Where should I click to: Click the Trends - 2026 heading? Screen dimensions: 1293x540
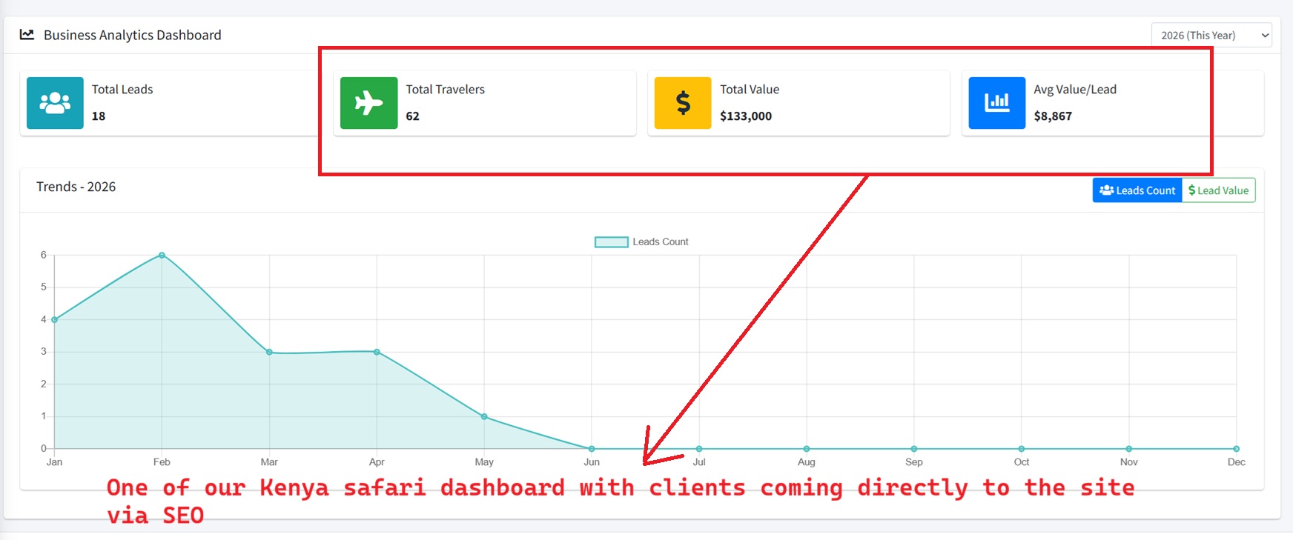[76, 187]
